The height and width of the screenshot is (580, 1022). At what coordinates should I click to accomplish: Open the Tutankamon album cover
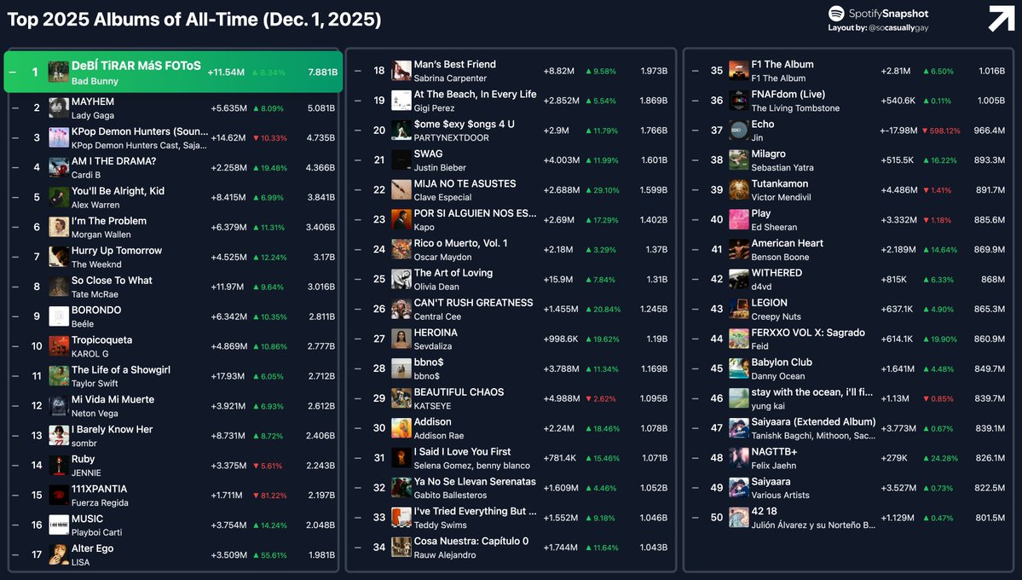738,190
